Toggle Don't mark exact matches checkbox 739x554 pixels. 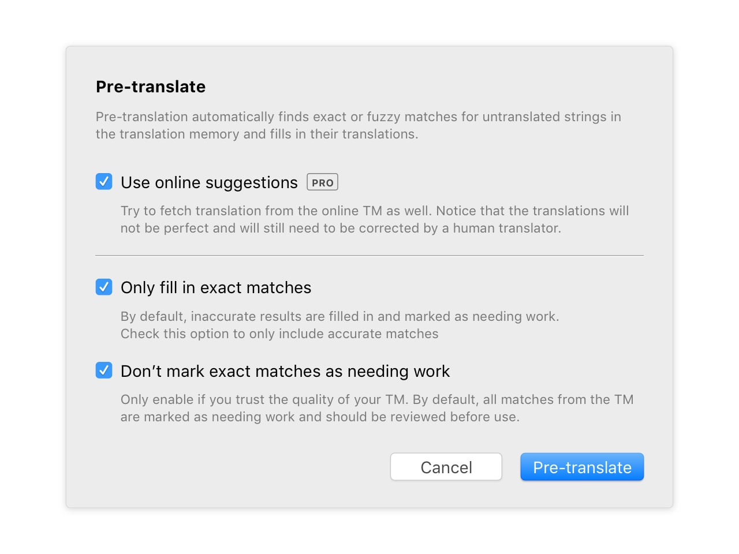point(104,370)
